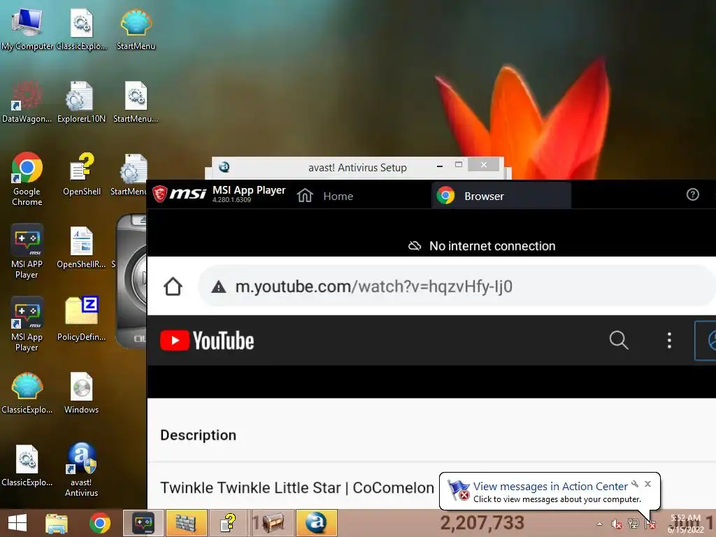Click the m.youtube.com address bar
The height and width of the screenshot is (537, 716).
coord(457,287)
